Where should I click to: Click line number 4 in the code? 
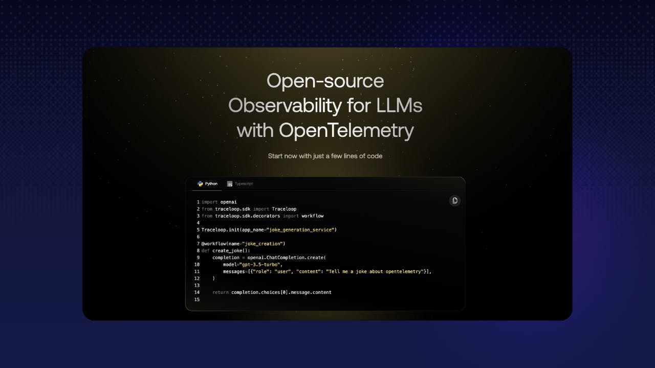point(198,223)
